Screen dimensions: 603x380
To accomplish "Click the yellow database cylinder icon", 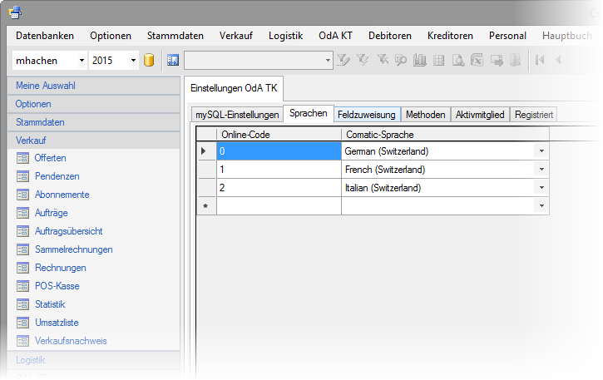I will coord(150,60).
